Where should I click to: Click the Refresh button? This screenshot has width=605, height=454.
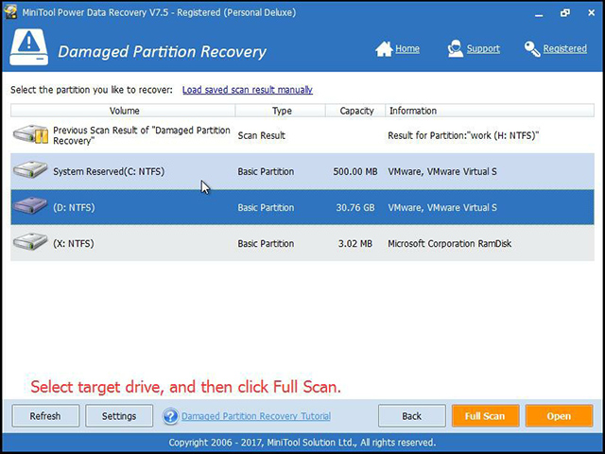[45, 416]
